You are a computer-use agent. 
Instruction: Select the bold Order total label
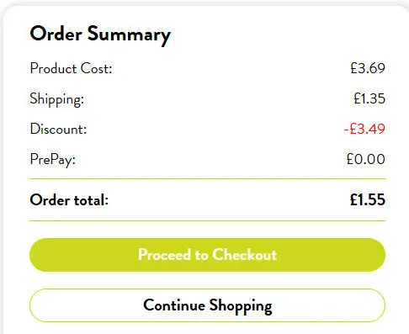(69, 200)
